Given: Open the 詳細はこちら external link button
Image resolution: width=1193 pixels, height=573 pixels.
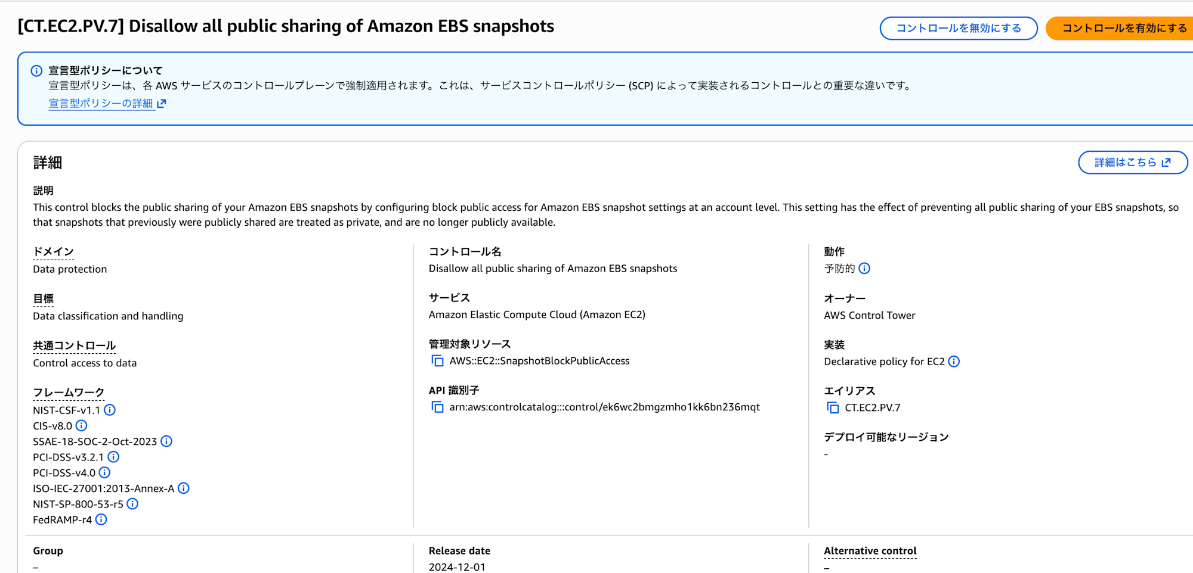Looking at the screenshot, I should [1132, 163].
